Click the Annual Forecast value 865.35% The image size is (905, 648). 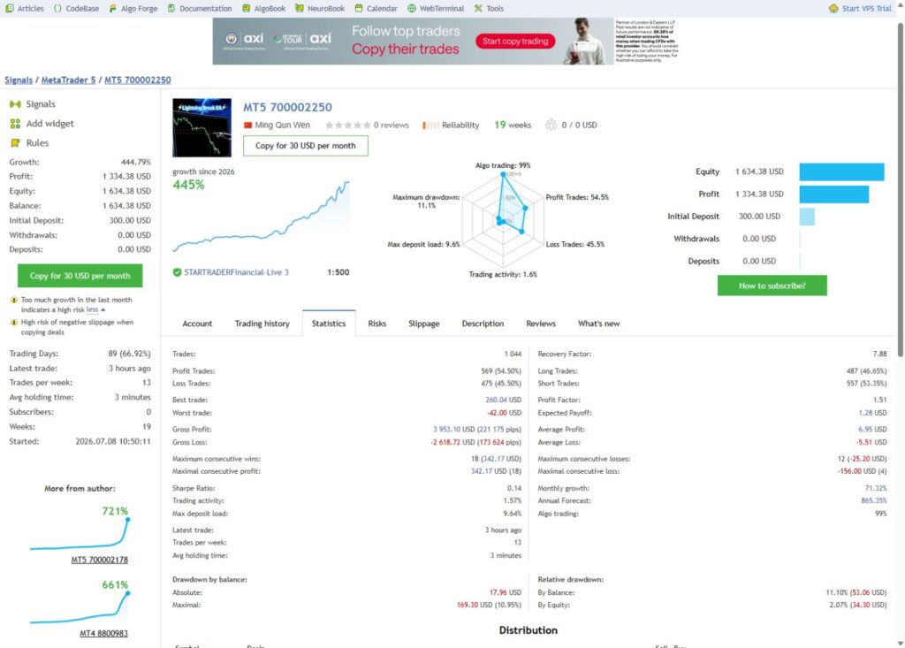[x=874, y=500]
